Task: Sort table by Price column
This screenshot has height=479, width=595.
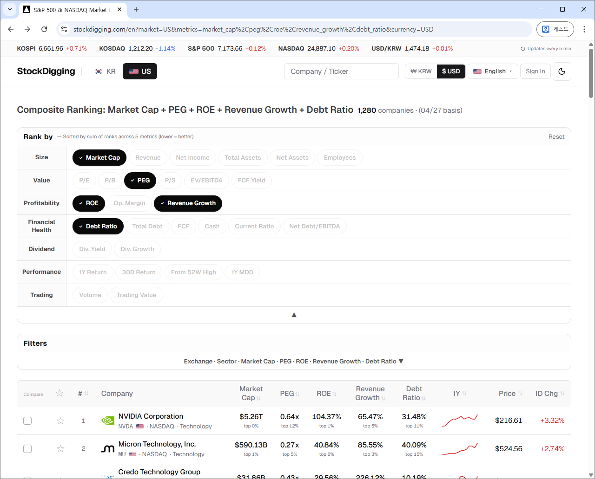Action: point(510,394)
